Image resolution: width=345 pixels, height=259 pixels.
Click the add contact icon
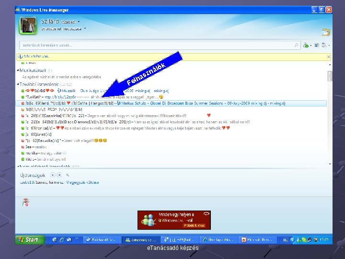(x=305, y=46)
